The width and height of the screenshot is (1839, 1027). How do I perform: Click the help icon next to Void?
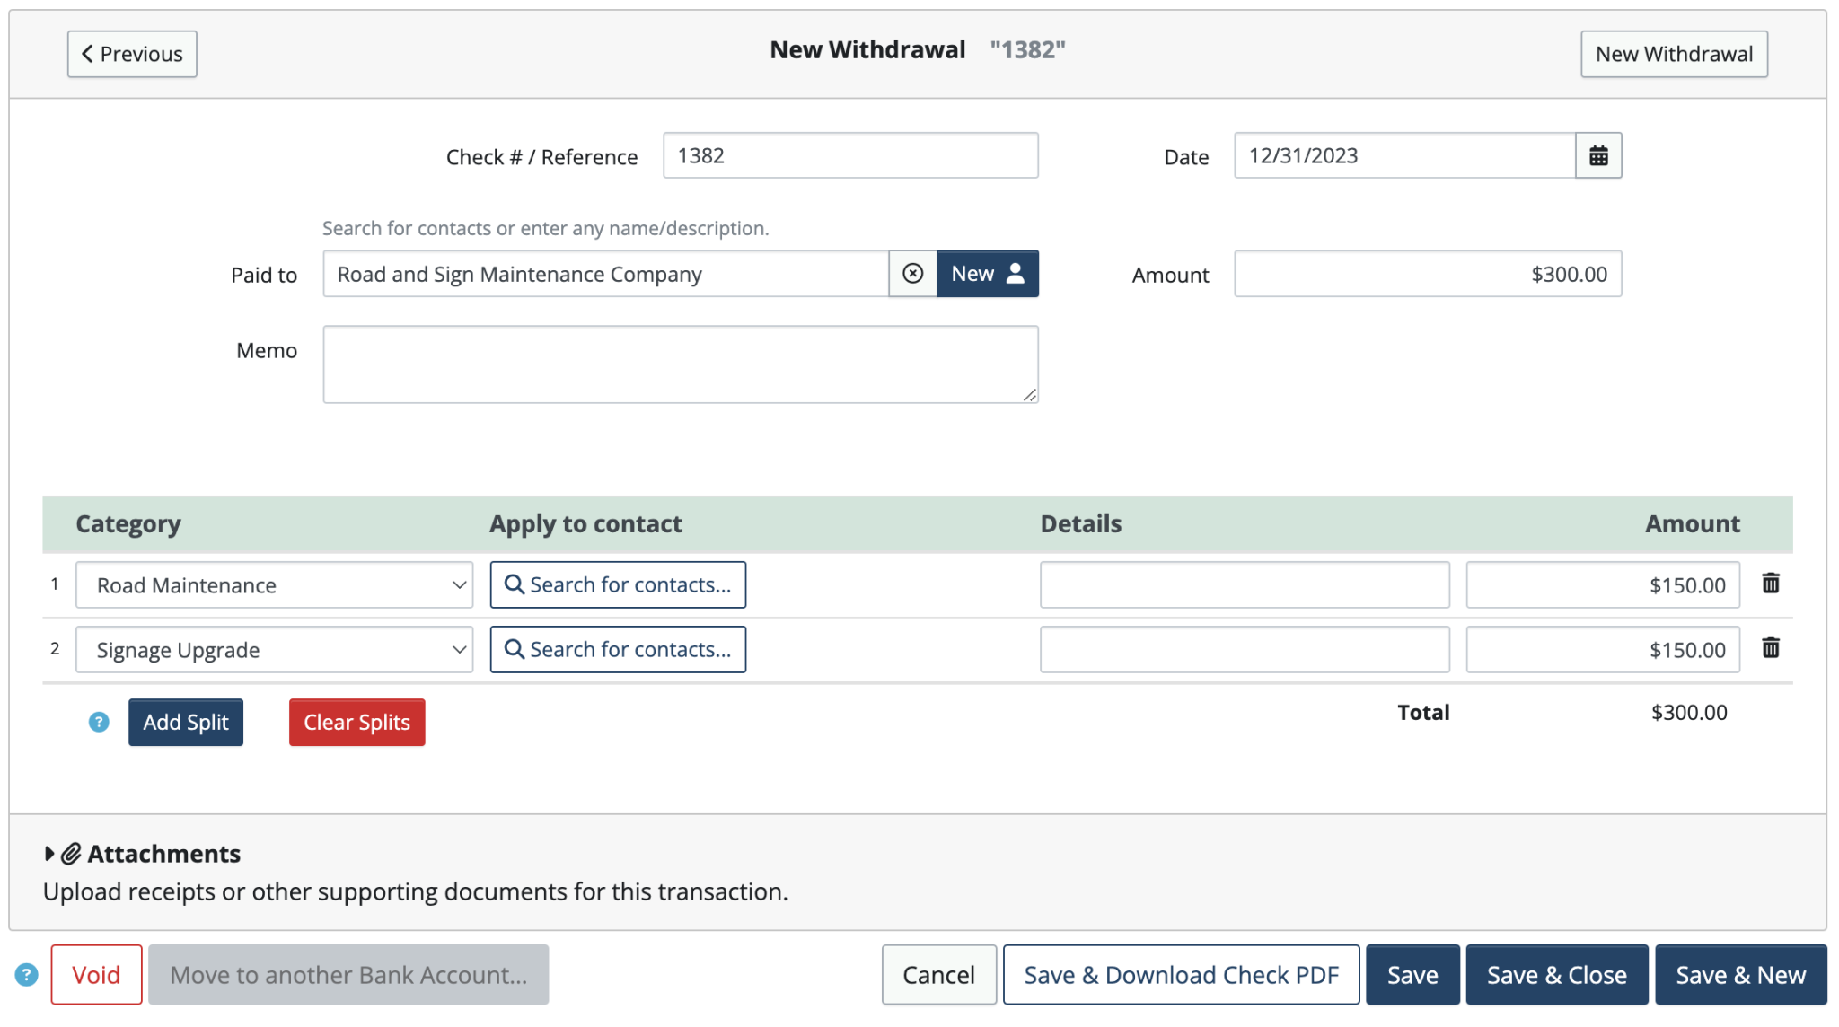tap(27, 975)
